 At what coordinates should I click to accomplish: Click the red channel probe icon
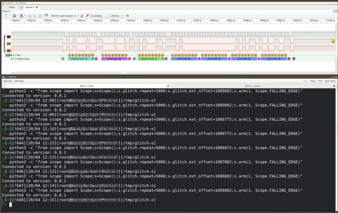point(87,16)
